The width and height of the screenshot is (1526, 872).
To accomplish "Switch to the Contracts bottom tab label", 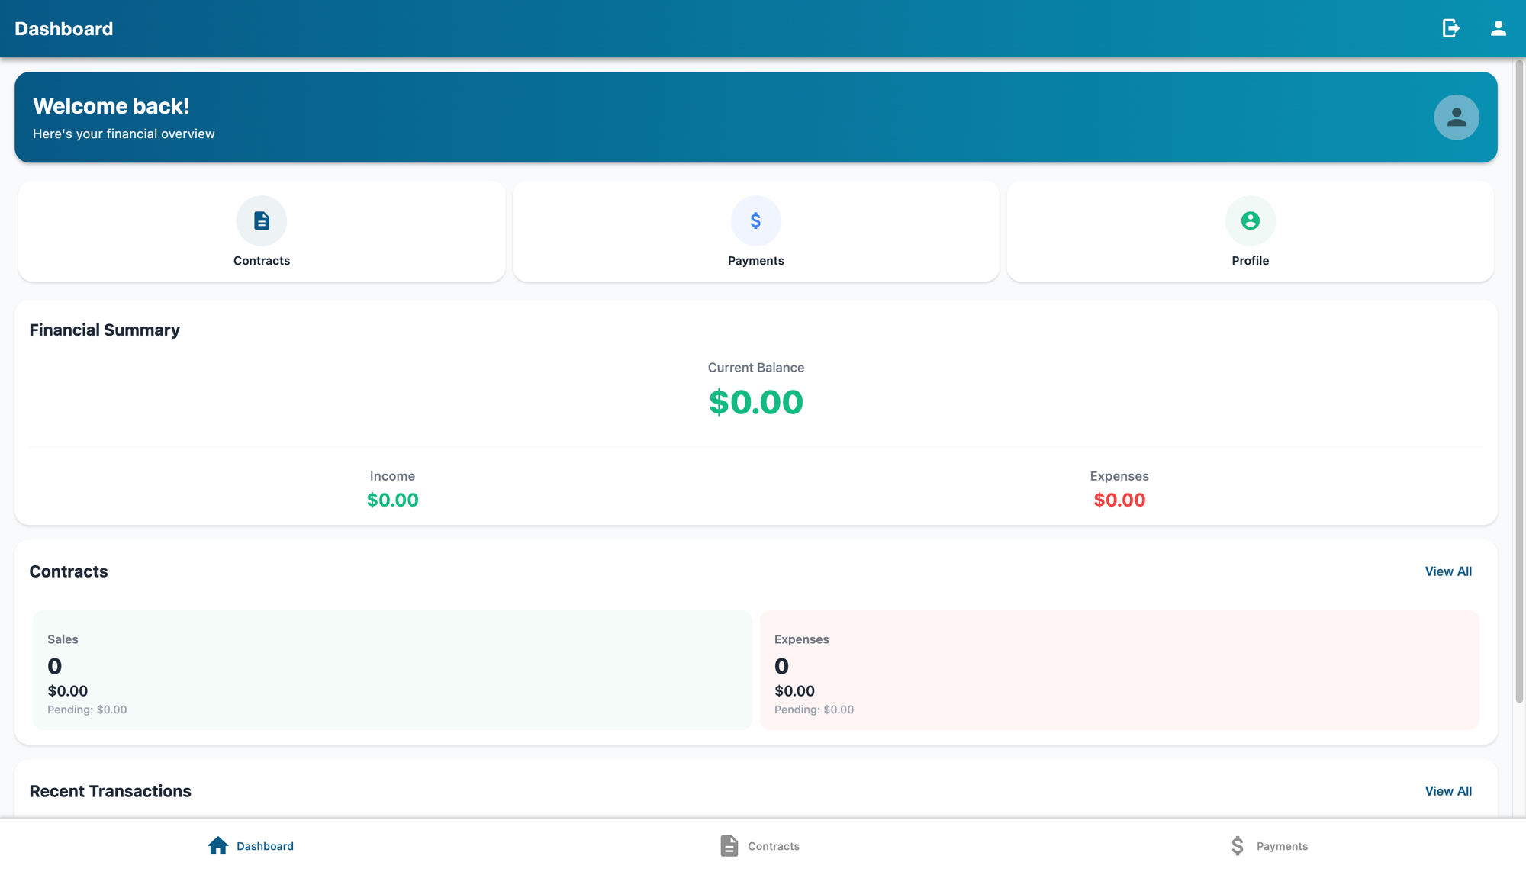I will (774, 846).
